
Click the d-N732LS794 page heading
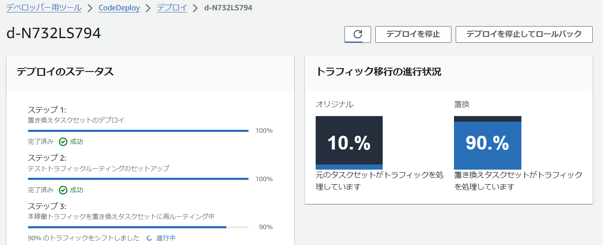point(54,33)
